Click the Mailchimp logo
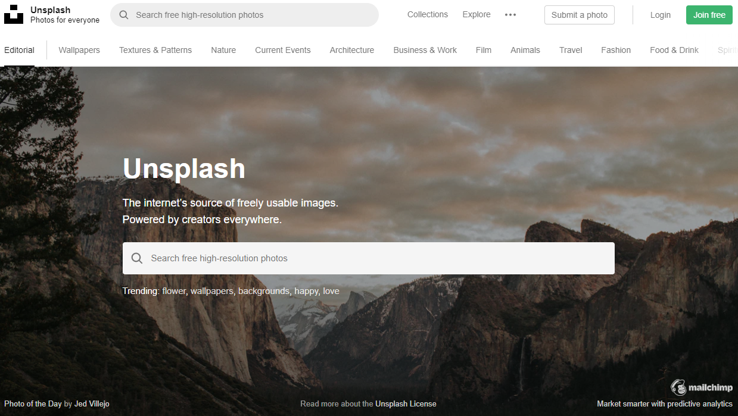 (x=702, y=387)
